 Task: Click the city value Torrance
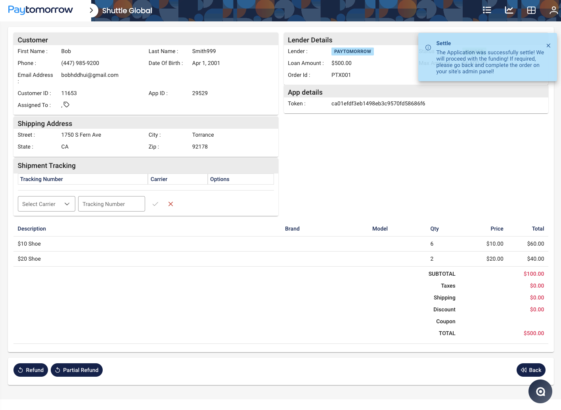[x=203, y=135]
